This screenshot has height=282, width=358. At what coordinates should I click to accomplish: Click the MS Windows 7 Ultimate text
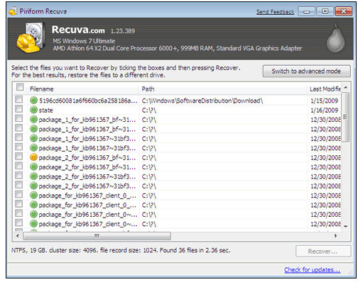tap(84, 41)
